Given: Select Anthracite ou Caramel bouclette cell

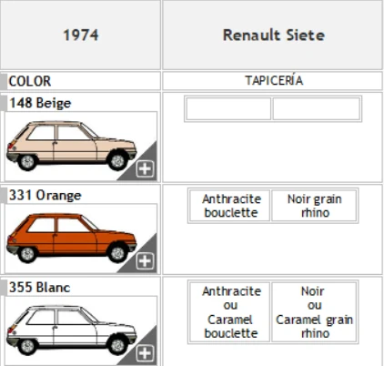Looking at the screenshot, I should click(x=229, y=312).
